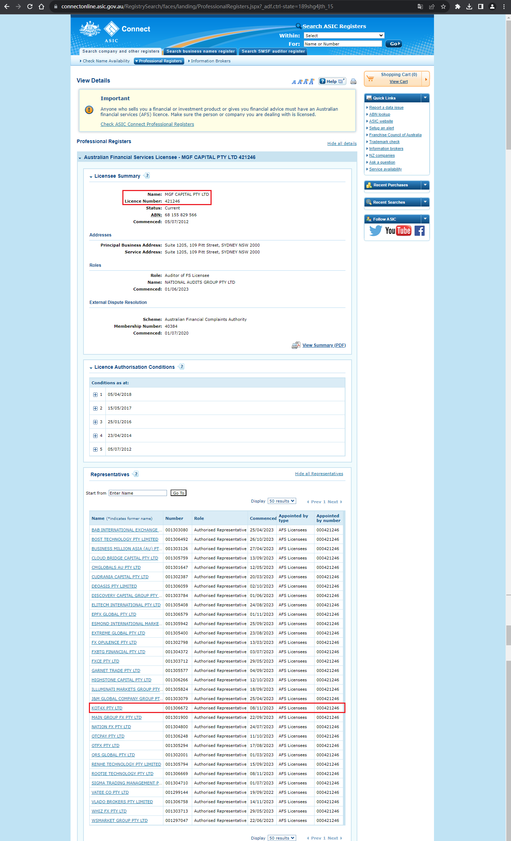Collapse the Follow ASIC panel arrow
The image size is (511, 841).
[x=425, y=219]
